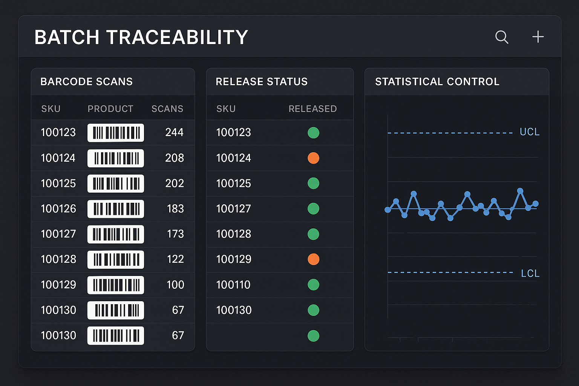The height and width of the screenshot is (386, 579).
Task: Click the PRODUCT column header
Action: pos(110,109)
